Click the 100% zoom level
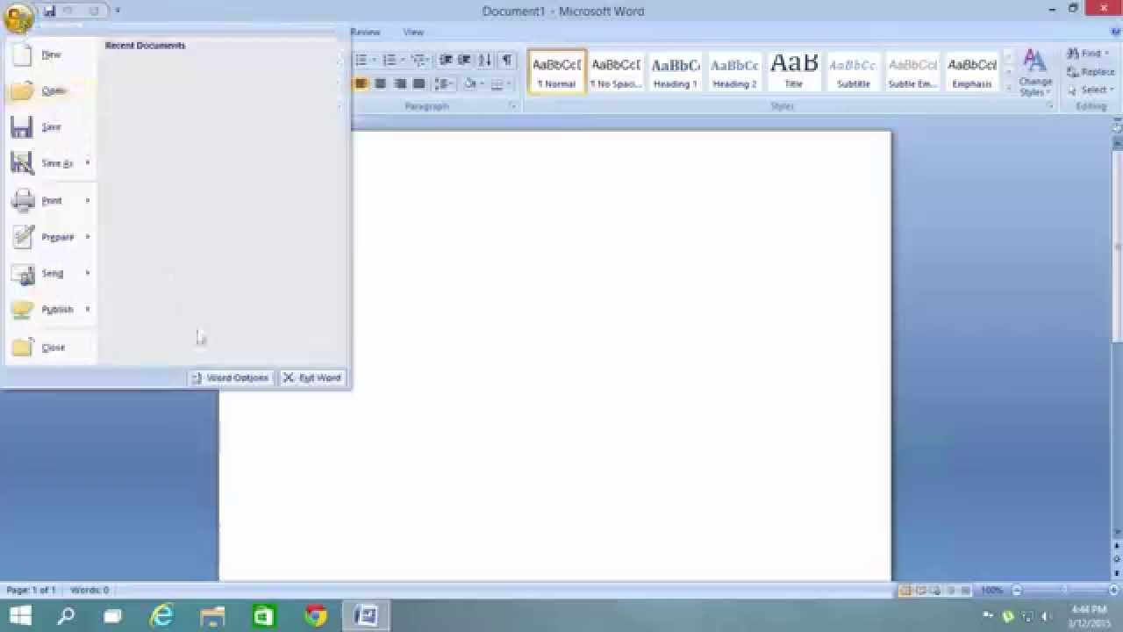Screen dimensions: 1123x632 [x=991, y=591]
